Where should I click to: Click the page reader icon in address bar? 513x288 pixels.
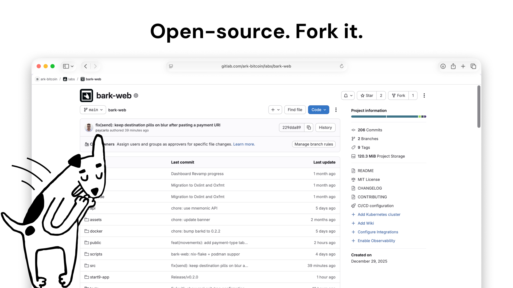pyautogui.click(x=171, y=66)
